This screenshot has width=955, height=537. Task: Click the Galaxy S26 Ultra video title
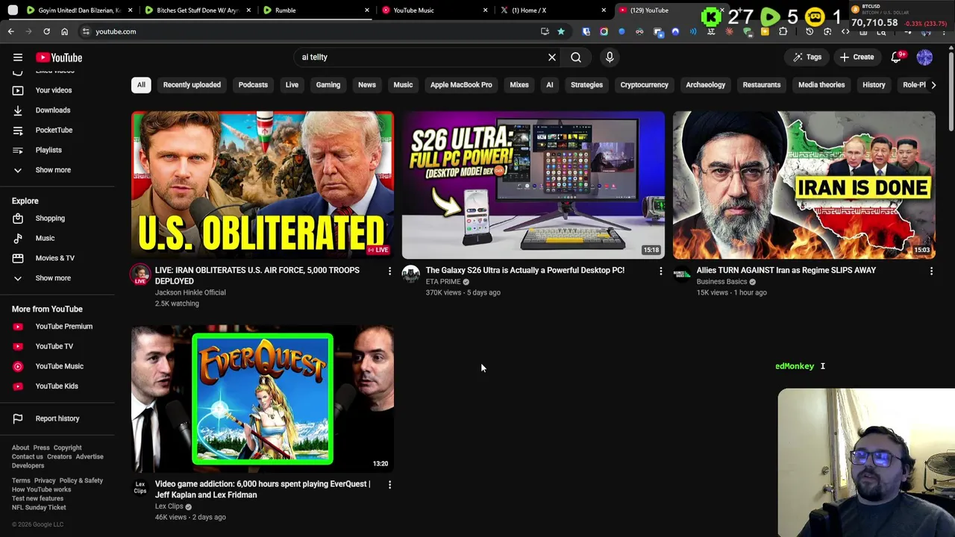coord(525,270)
